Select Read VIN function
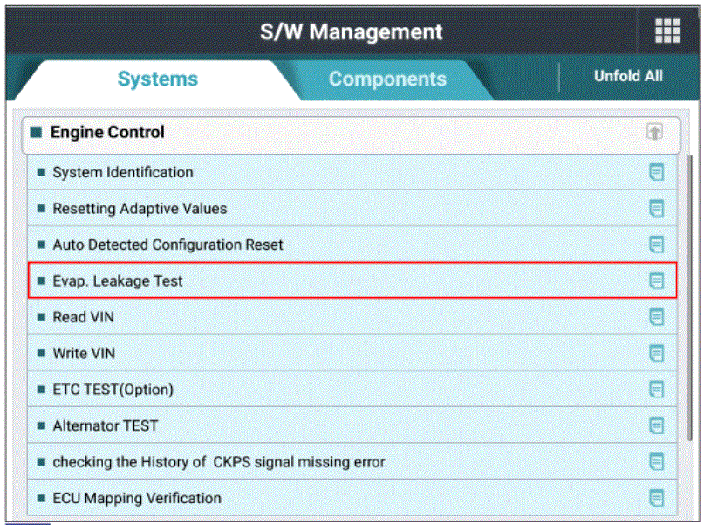704x525 pixels. (x=352, y=317)
